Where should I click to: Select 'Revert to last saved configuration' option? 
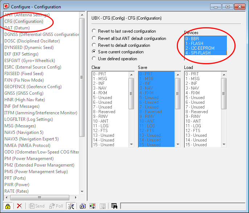94,31
